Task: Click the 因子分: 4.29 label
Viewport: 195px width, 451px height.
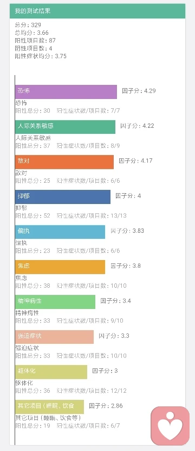Action: tap(139, 91)
